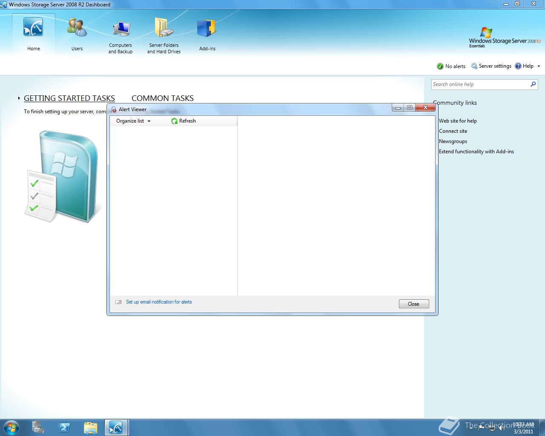The width and height of the screenshot is (545, 436).
Task: Open Web site for help link
Action: click(x=458, y=121)
